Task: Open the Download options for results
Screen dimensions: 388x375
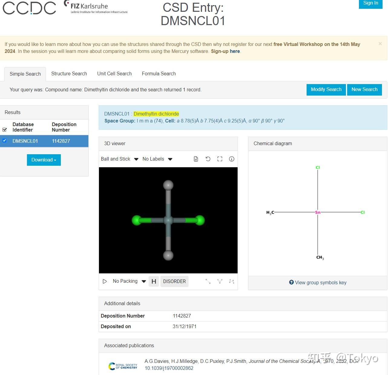Action: click(x=44, y=160)
